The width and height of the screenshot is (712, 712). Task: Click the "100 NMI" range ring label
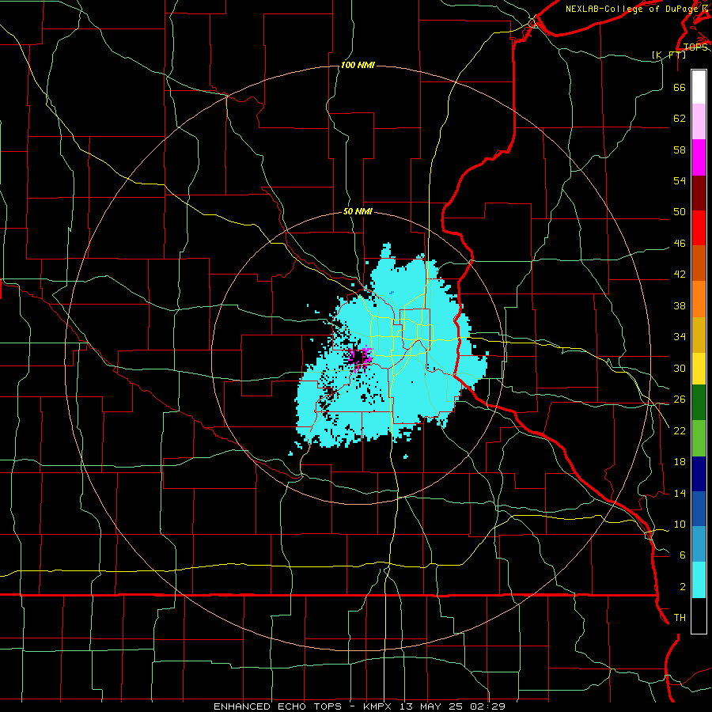[x=358, y=66]
